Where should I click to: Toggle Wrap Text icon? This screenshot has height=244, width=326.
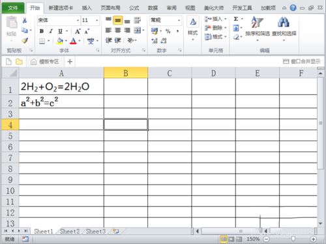tap(137, 20)
